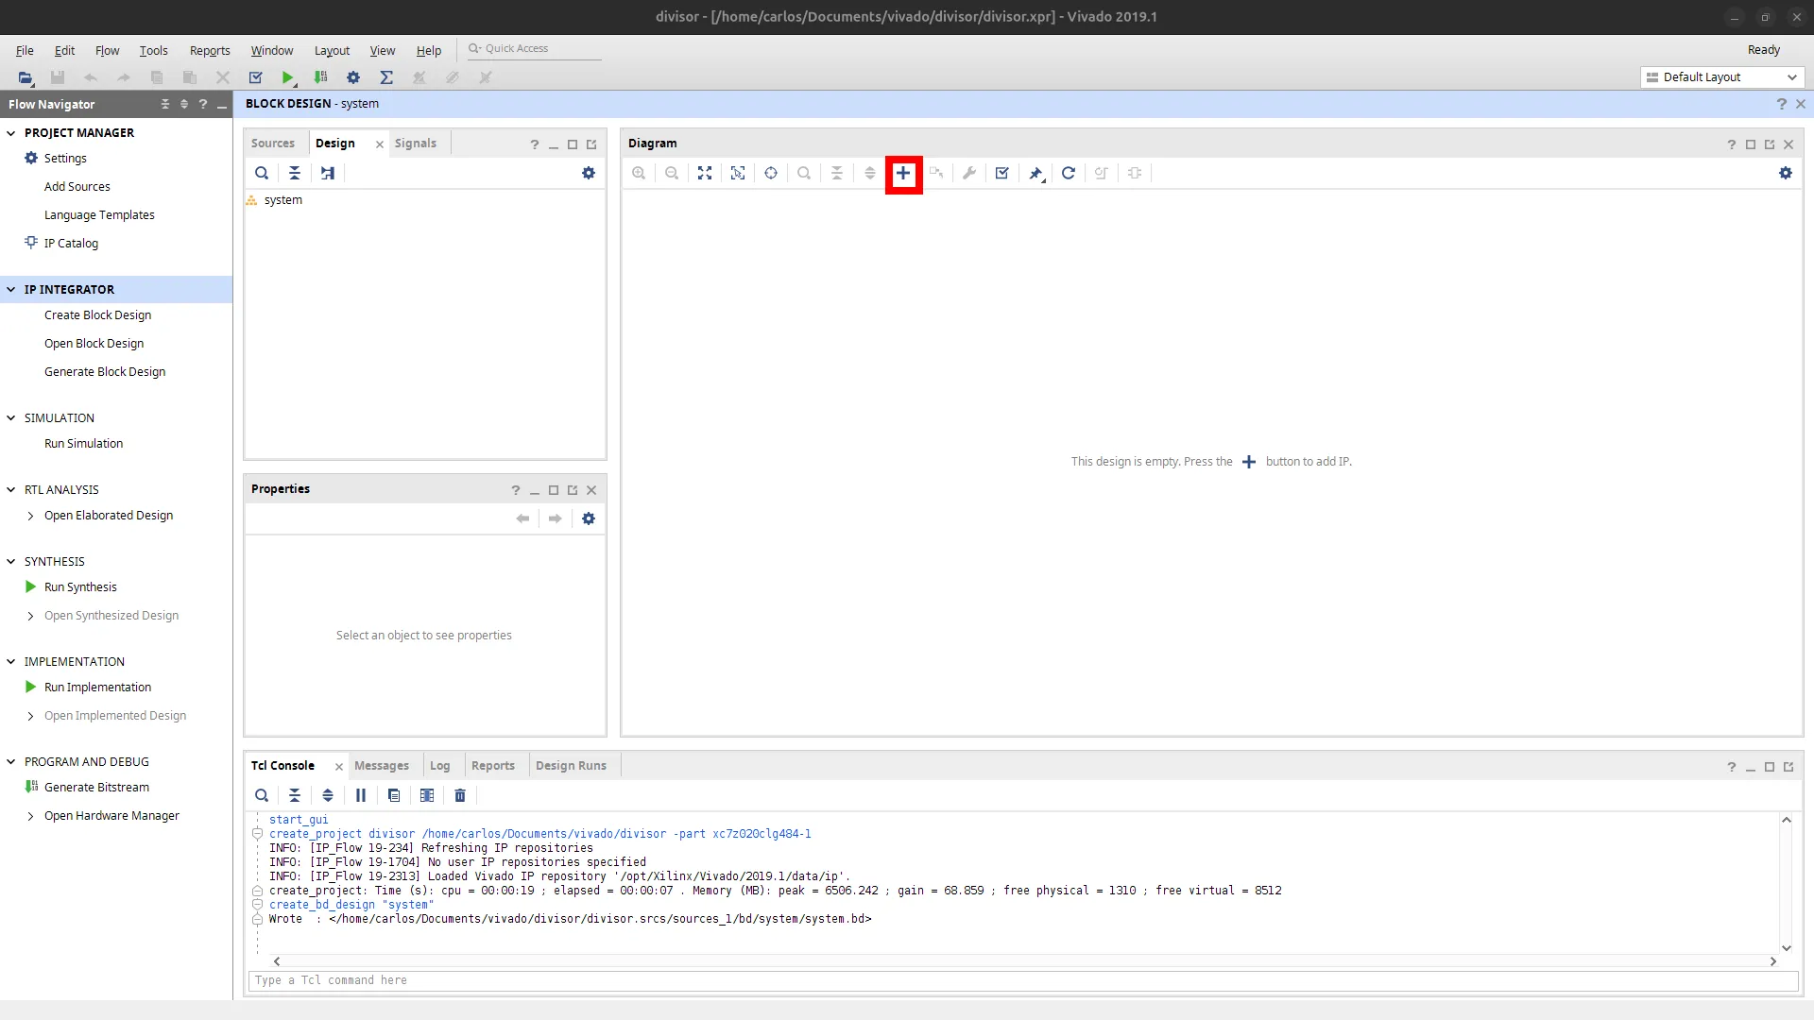
Task: Click Run Implementation
Action: [97, 688]
